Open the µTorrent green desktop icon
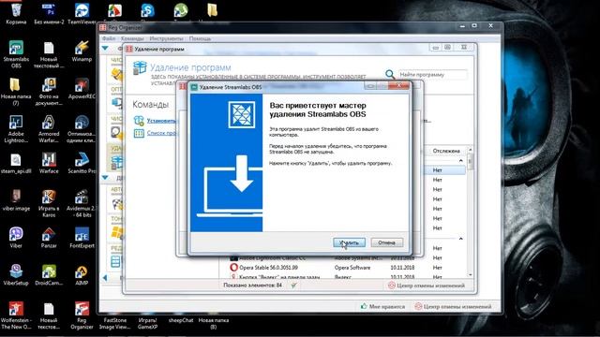 [181, 10]
